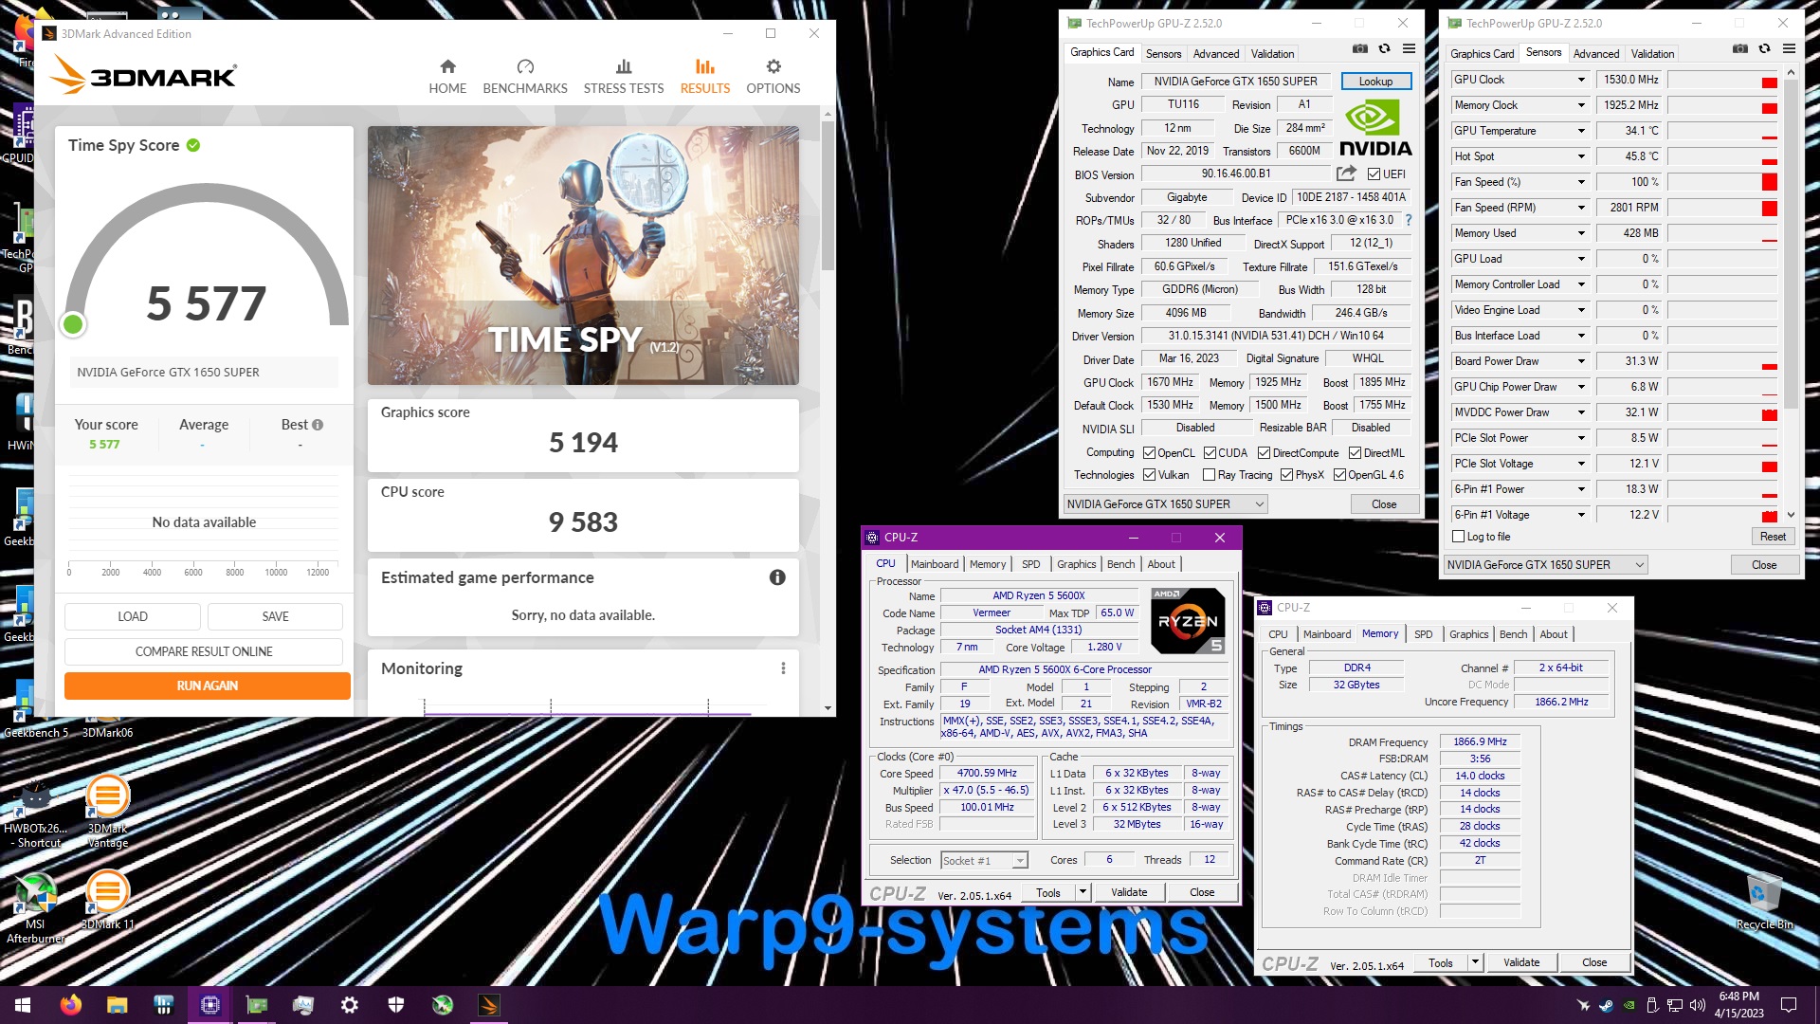Expand GPU Clock sensor dropdown
Image resolution: width=1820 pixels, height=1024 pixels.
1581,80
